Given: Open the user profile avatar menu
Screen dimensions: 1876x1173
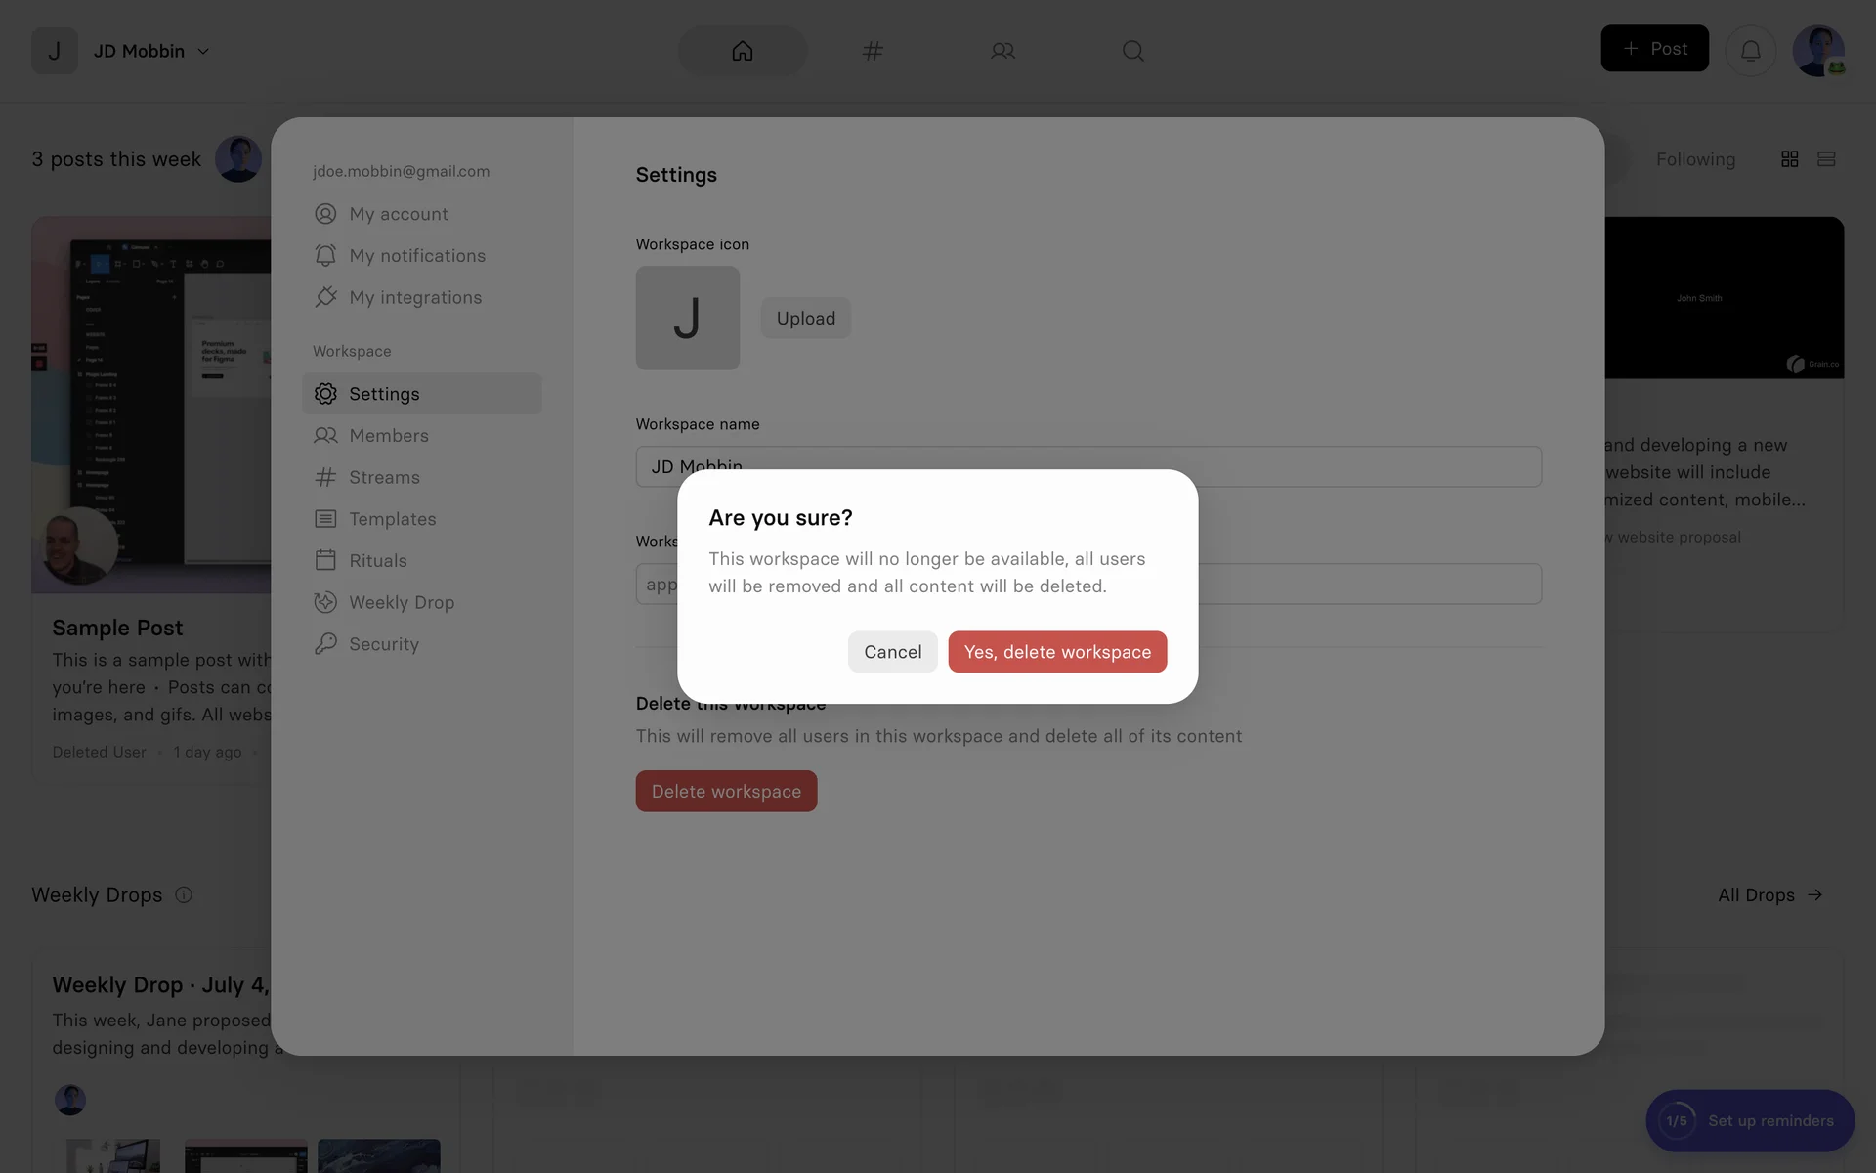Looking at the screenshot, I should (x=1817, y=51).
